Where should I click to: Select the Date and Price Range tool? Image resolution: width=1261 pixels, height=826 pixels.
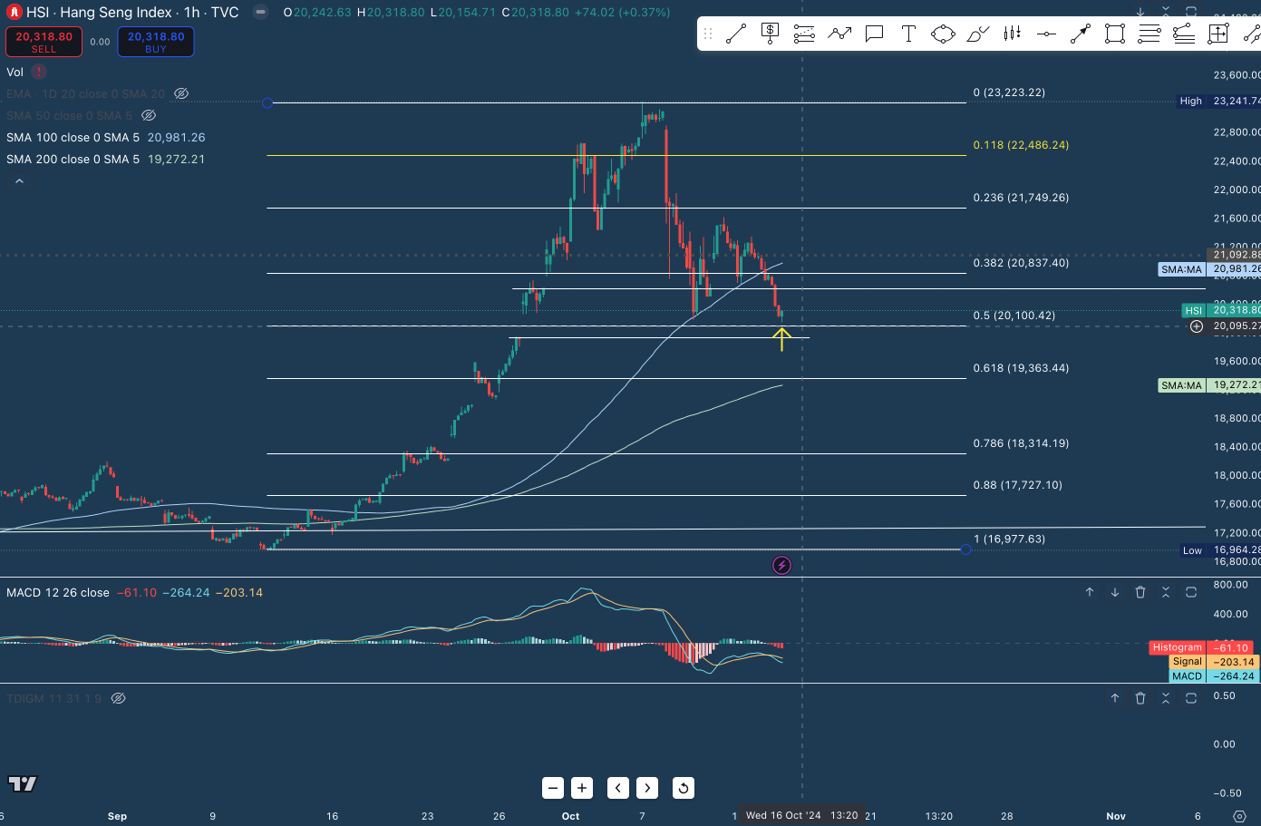coord(1218,34)
